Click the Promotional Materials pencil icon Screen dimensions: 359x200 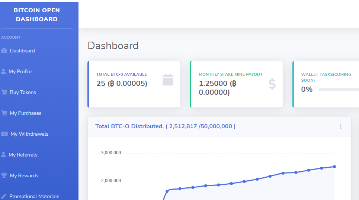click(x=4, y=196)
